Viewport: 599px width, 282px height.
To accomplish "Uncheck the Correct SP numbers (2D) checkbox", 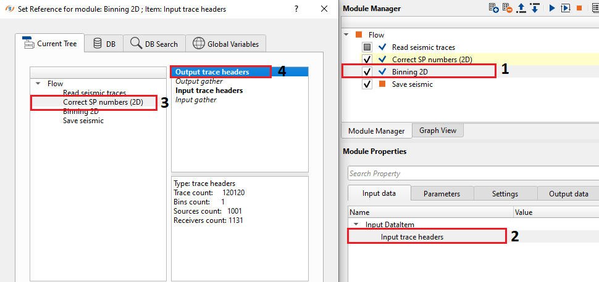I will click(x=367, y=60).
